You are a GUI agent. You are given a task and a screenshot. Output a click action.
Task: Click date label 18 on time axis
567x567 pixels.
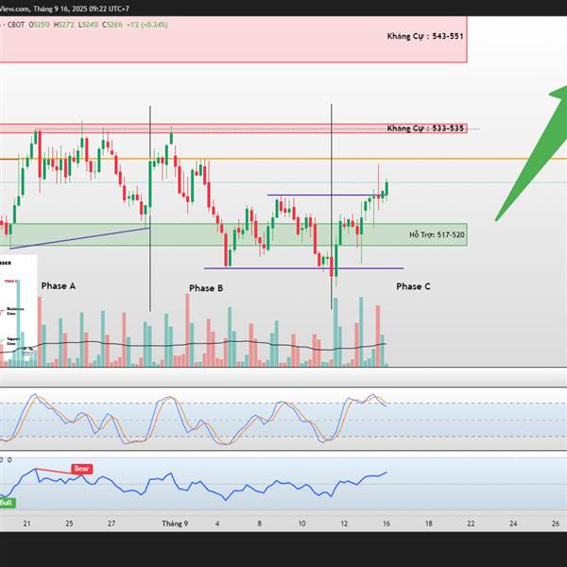point(428,524)
